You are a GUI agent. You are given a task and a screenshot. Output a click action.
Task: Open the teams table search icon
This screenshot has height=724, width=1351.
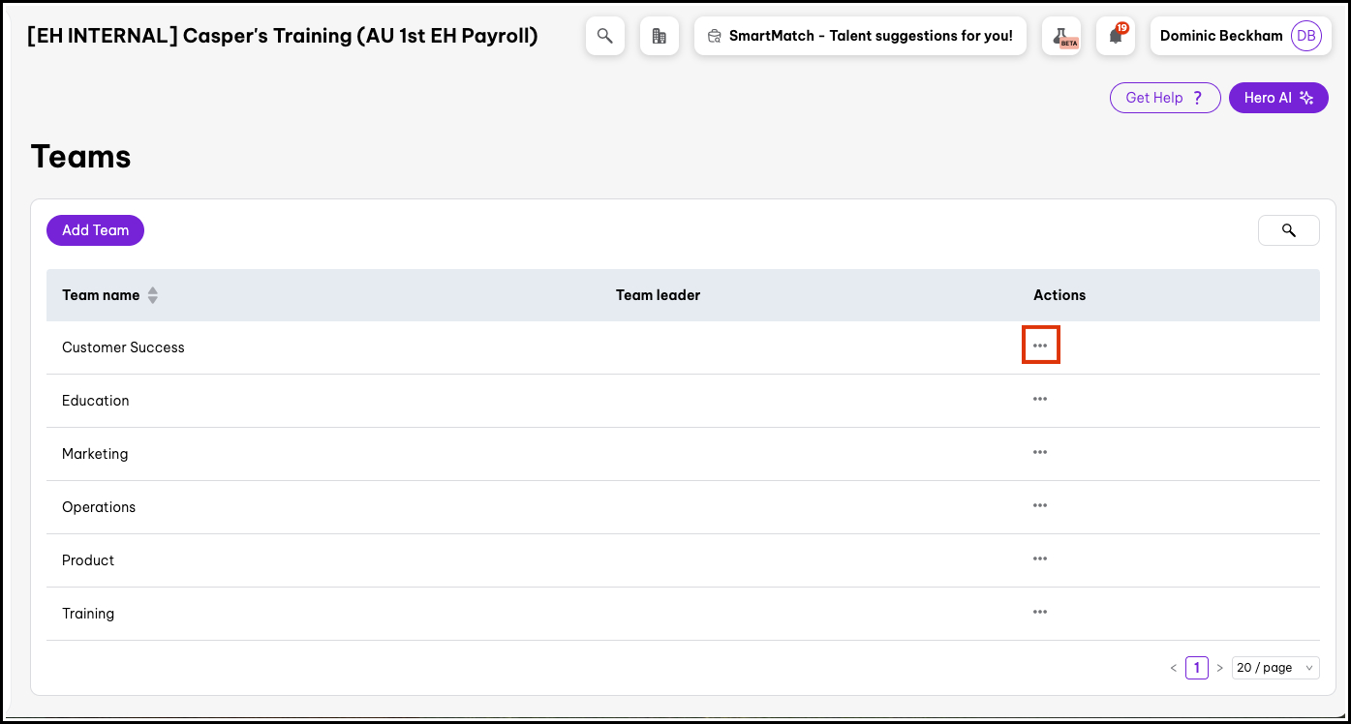coord(1288,230)
